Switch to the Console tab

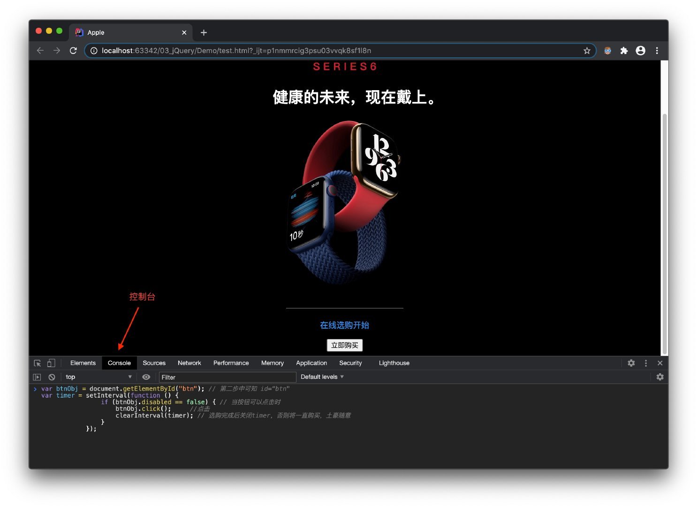pos(119,363)
